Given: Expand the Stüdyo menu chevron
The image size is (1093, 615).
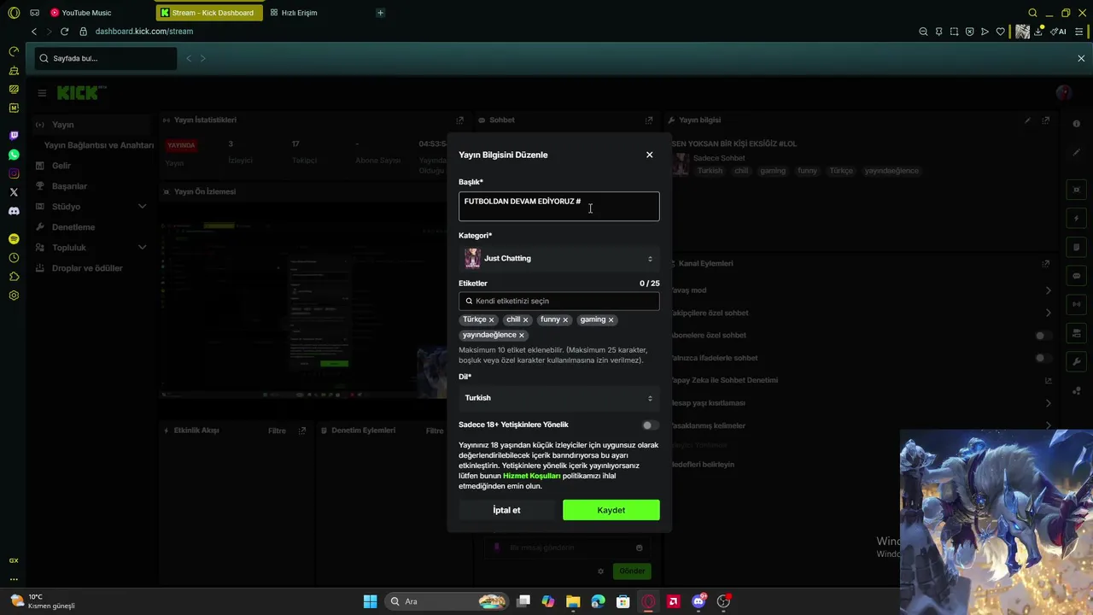Looking at the screenshot, I should [142, 207].
